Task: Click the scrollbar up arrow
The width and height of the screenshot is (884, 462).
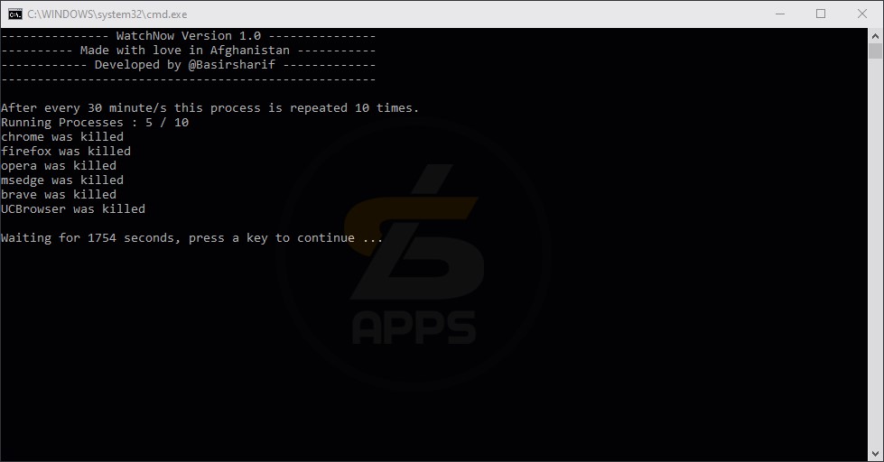Action: pos(875,36)
